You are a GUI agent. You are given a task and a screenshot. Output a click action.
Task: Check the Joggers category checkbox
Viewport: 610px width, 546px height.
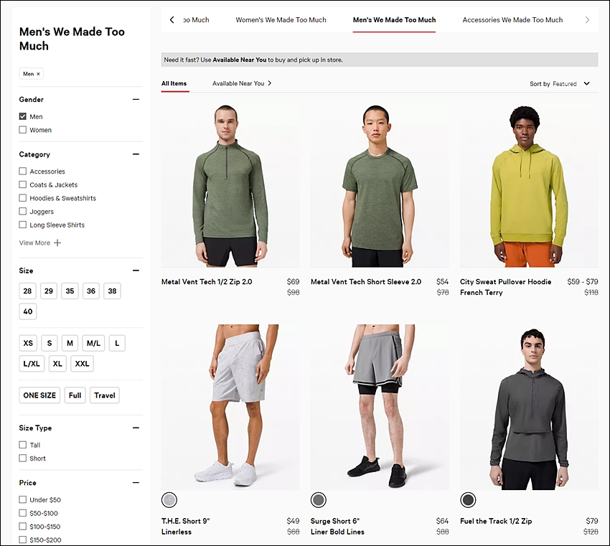tap(23, 211)
